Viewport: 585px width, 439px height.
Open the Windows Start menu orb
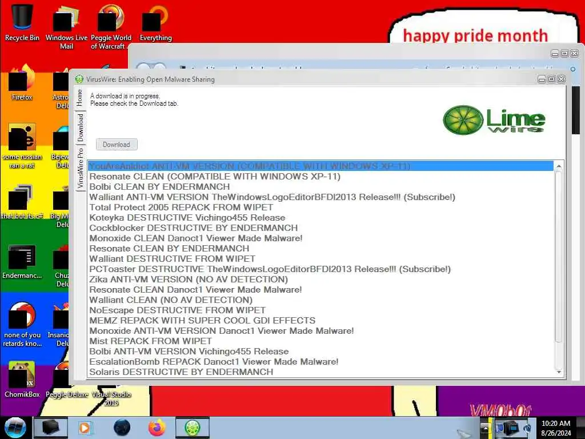point(15,428)
